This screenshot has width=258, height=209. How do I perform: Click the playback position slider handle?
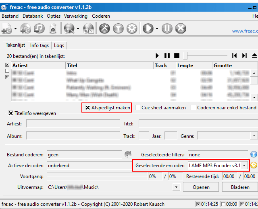pos(185,56)
